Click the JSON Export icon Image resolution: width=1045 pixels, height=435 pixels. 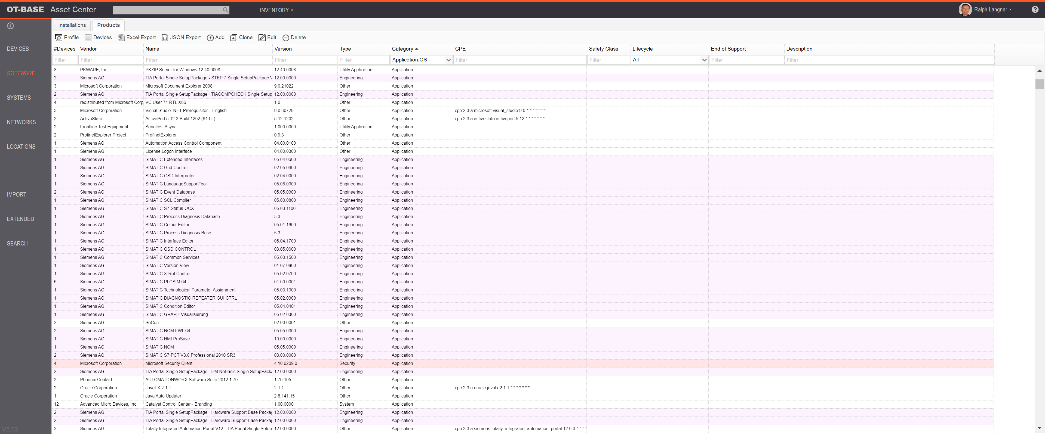(x=165, y=38)
